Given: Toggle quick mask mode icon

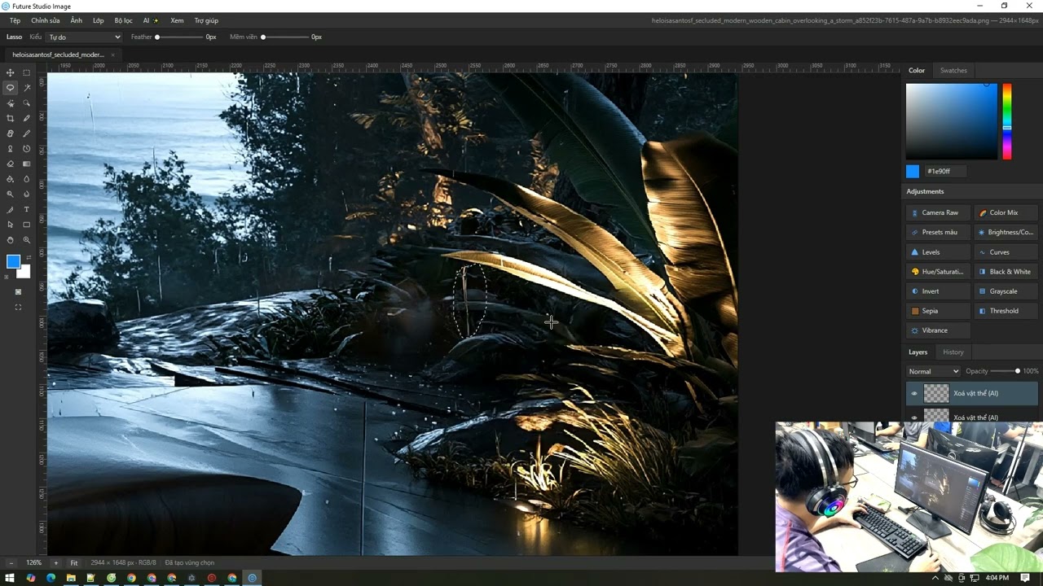Looking at the screenshot, I should 18,291.
